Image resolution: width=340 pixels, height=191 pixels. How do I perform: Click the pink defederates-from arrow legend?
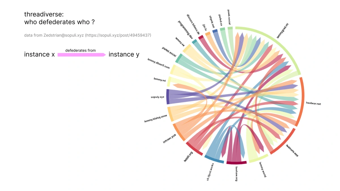(x=82, y=55)
